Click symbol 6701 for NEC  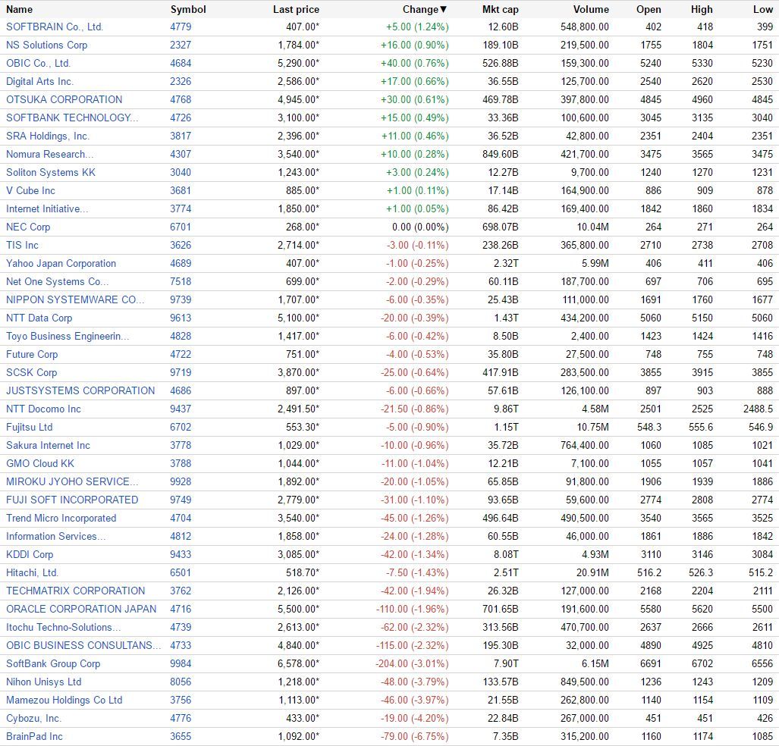coord(181,227)
